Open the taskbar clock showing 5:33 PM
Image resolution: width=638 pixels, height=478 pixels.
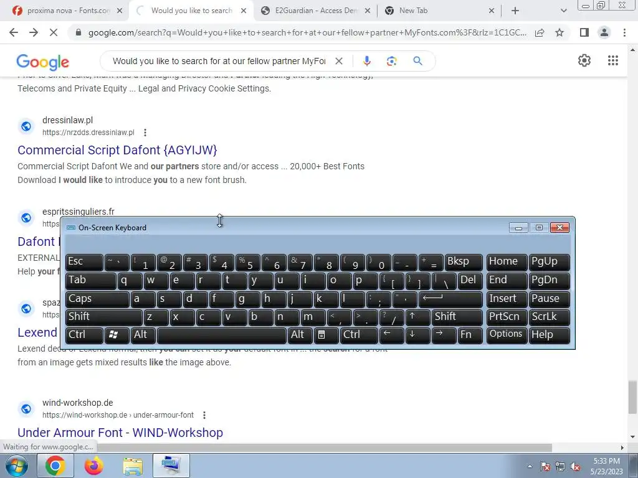tap(606, 466)
